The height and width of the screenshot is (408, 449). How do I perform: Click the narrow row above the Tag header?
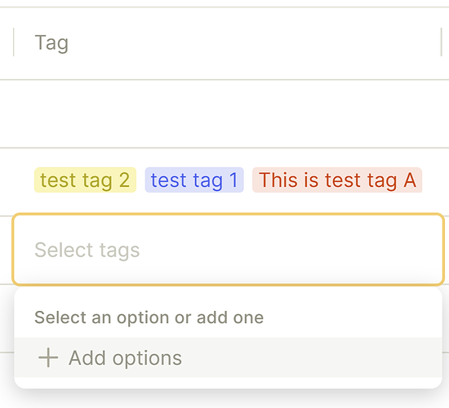point(224,3)
